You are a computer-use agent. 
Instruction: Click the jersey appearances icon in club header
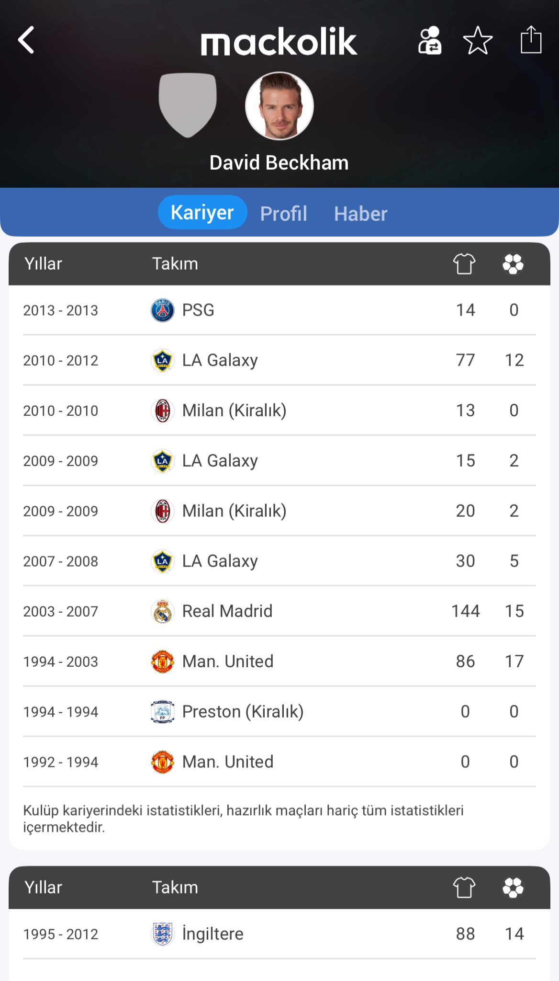(464, 264)
